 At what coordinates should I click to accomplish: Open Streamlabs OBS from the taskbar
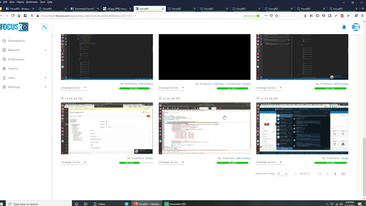click(x=175, y=204)
